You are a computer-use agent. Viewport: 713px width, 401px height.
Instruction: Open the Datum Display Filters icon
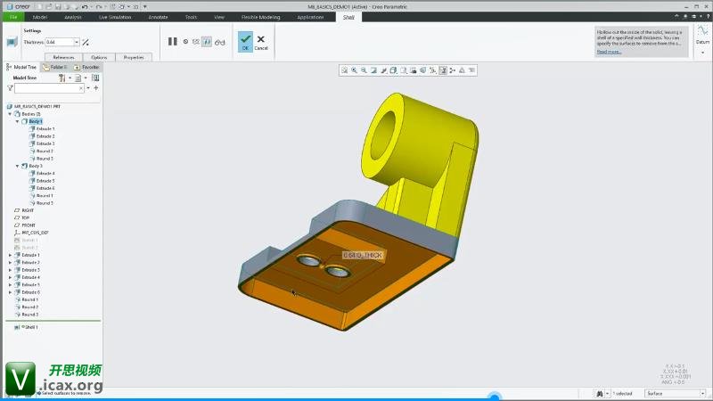tap(433, 70)
